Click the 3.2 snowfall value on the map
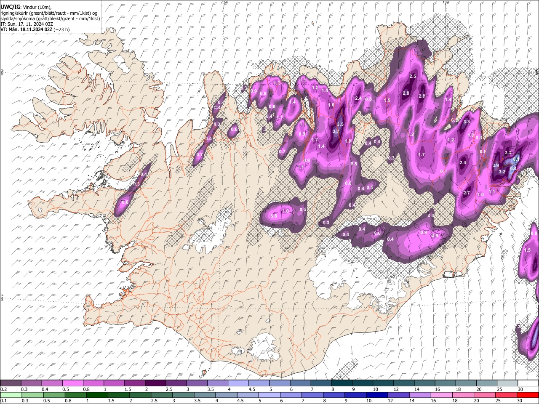This screenshot has height=404, width=539. click(502, 172)
